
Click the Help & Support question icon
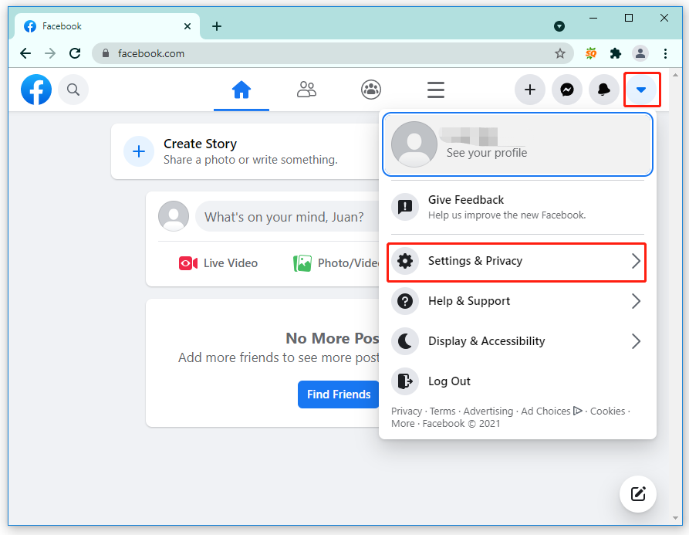(405, 301)
